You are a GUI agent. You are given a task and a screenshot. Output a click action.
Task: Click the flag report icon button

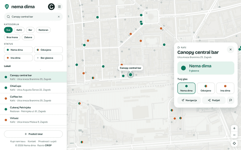[x=230, y=100]
